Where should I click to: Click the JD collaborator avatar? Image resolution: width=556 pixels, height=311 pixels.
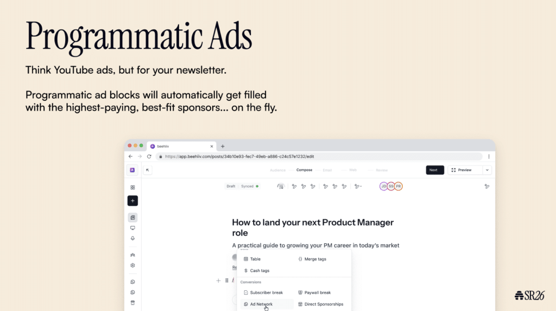point(383,186)
